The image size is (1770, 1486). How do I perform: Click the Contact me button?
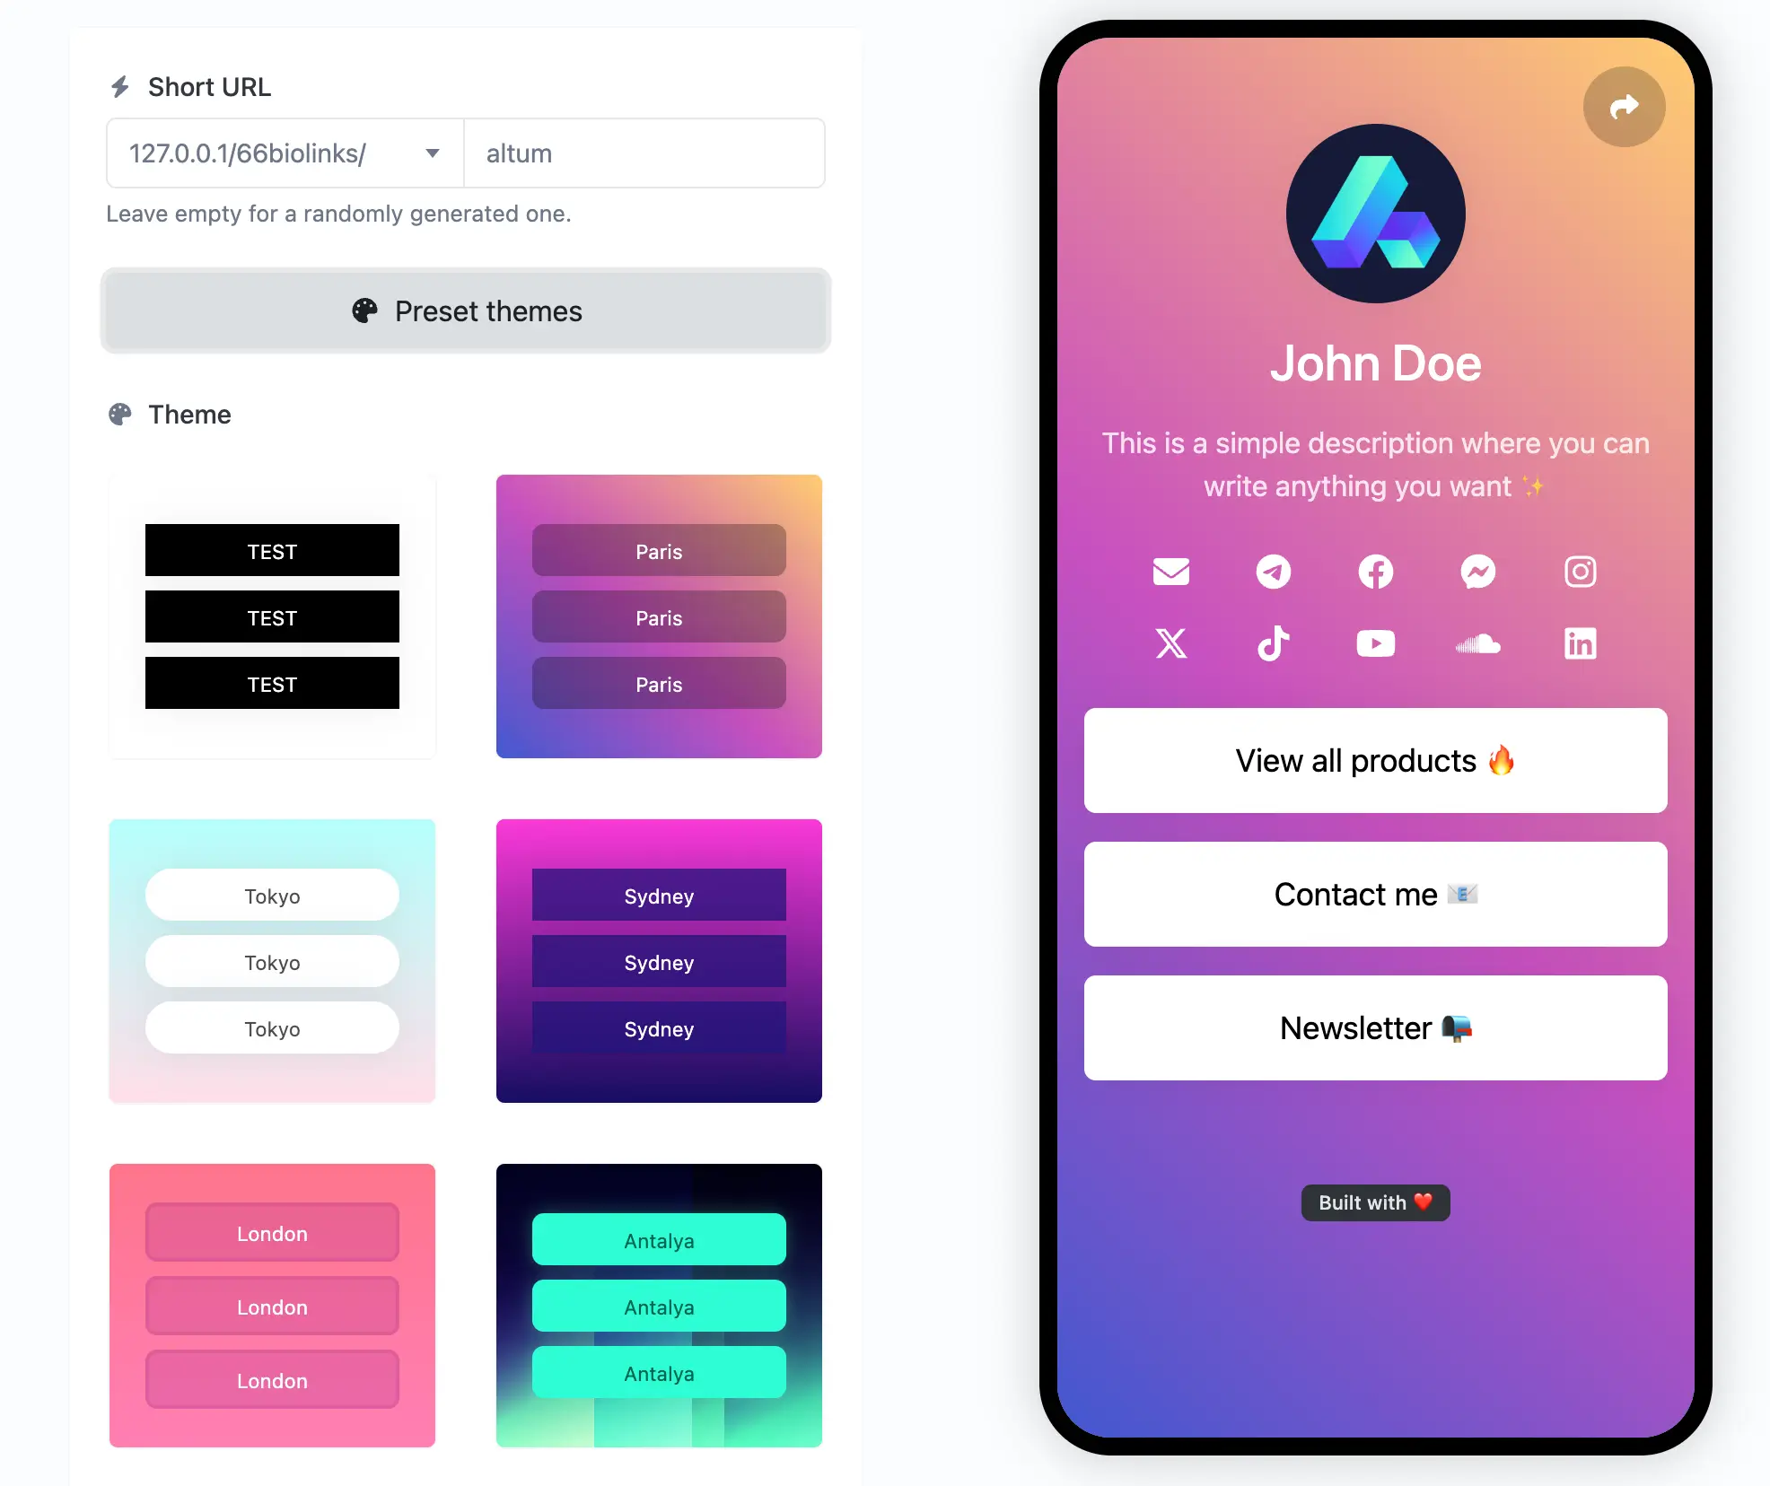[1373, 895]
